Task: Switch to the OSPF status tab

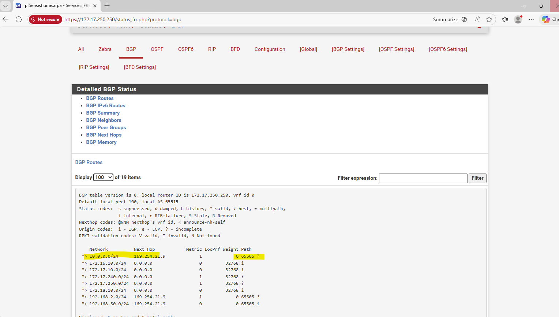Action: coord(157,49)
